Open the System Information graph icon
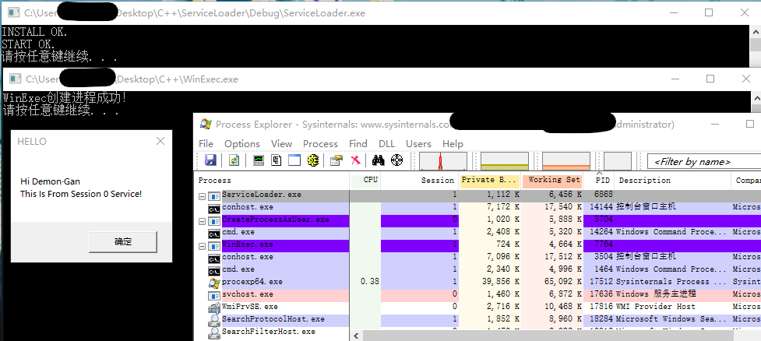Viewport: 761px width, 341px height. point(259,160)
